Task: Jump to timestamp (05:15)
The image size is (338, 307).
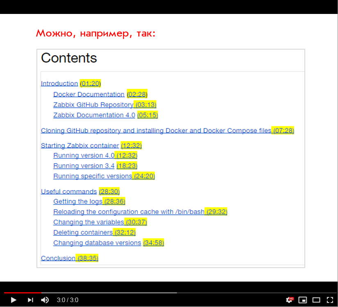Action: pyautogui.click(x=147, y=115)
